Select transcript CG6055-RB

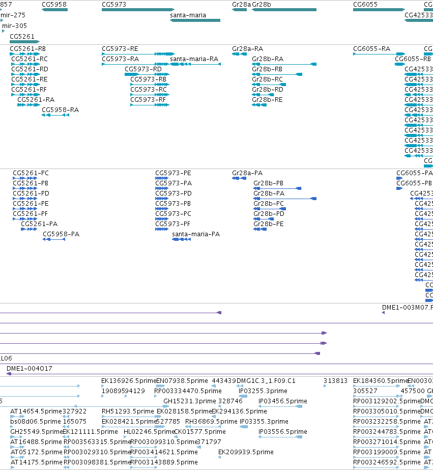413,59
